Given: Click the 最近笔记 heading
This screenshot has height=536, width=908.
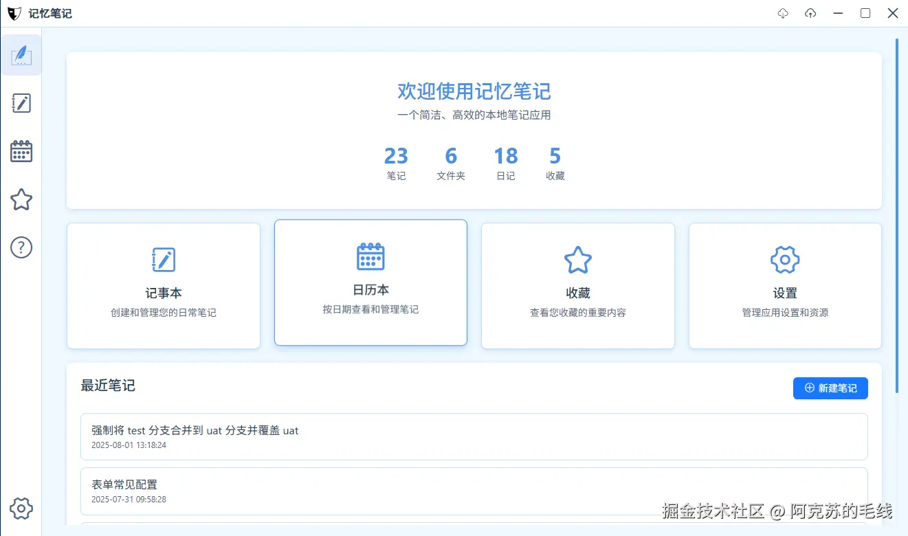Looking at the screenshot, I should [x=108, y=386].
